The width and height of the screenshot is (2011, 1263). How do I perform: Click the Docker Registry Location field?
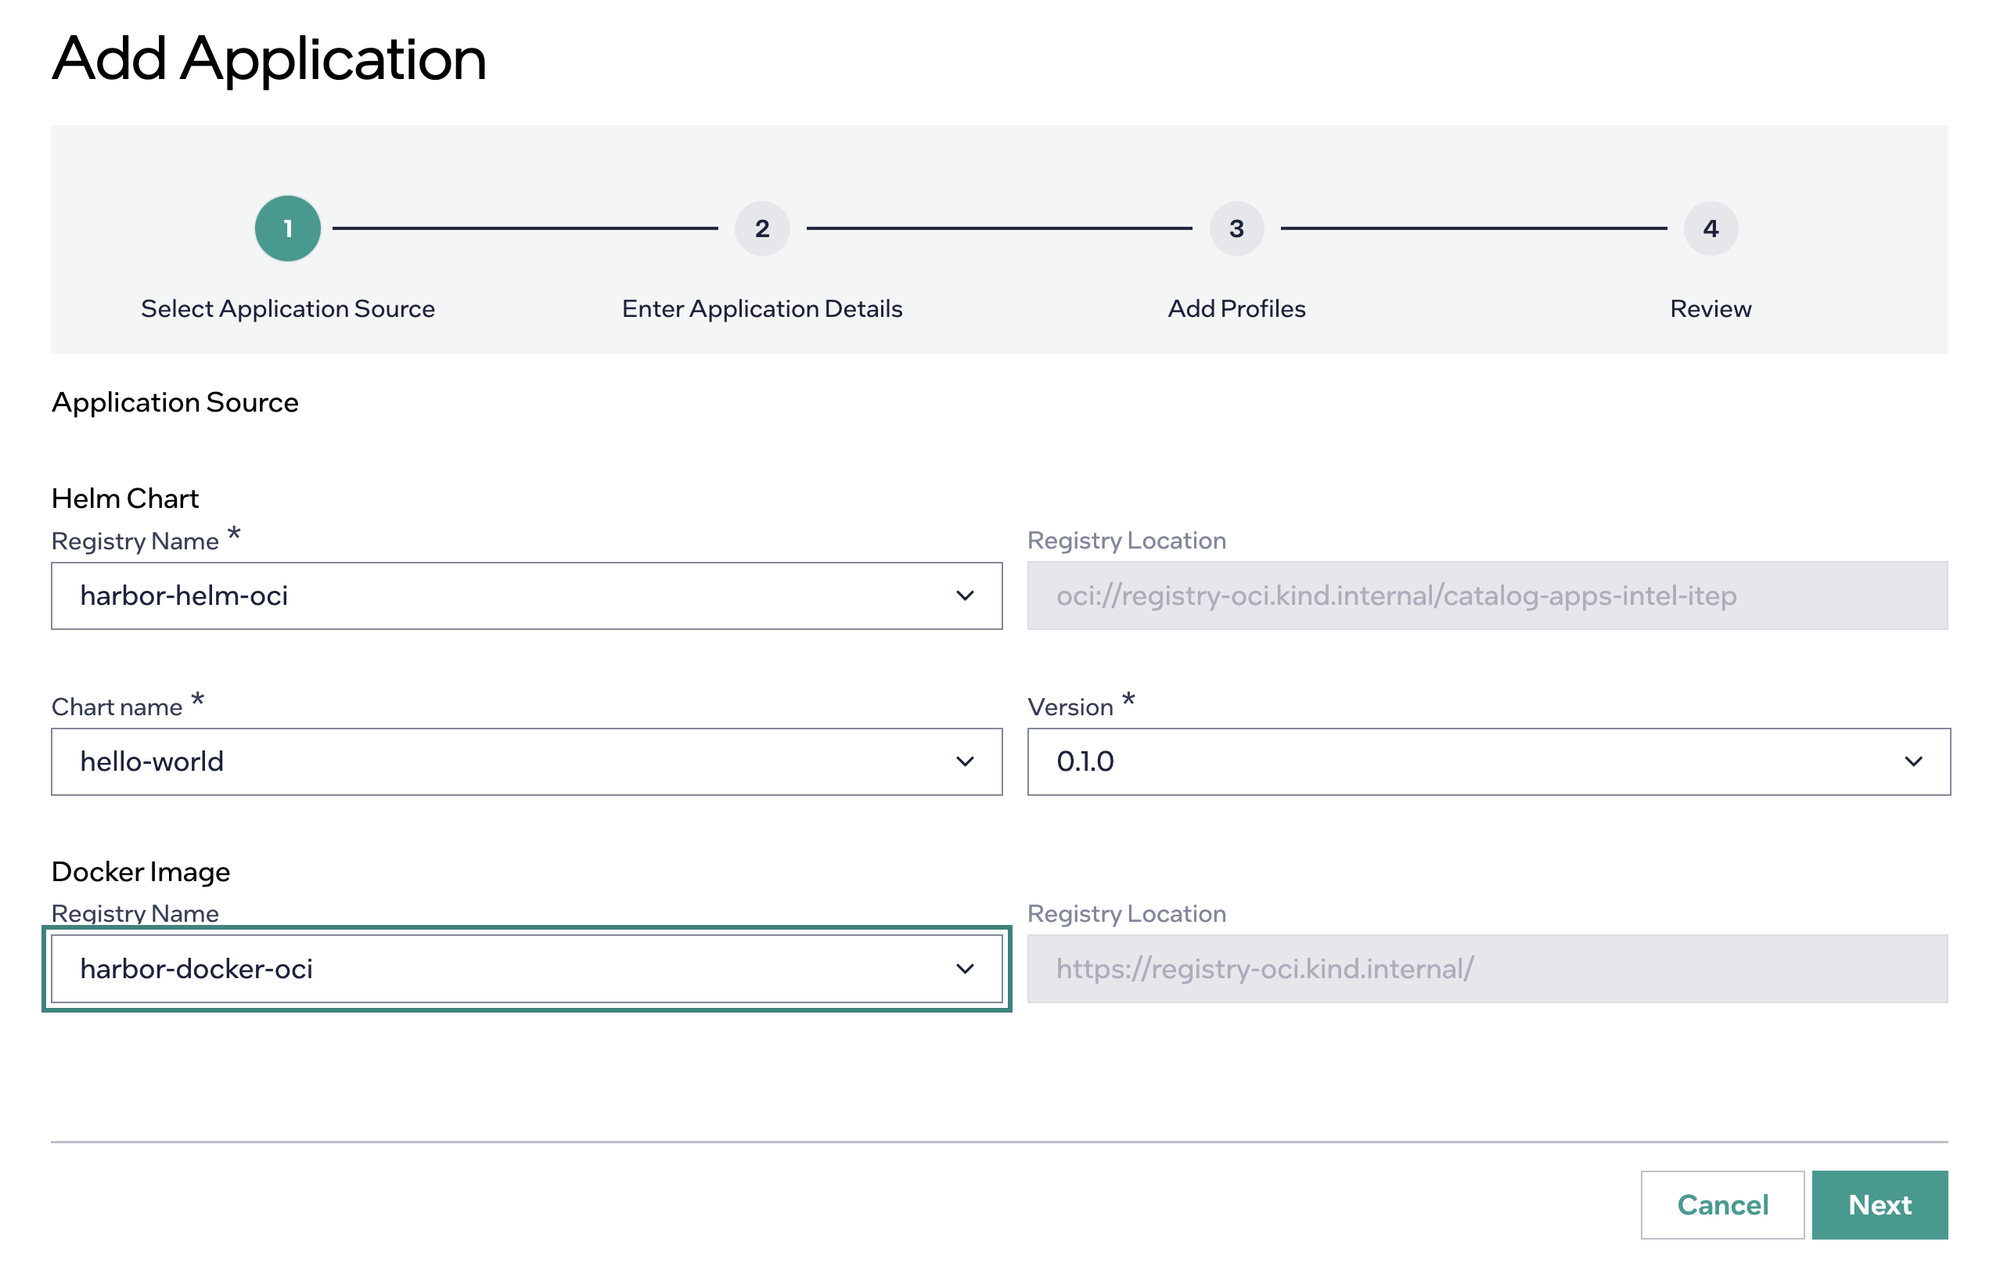pyautogui.click(x=1487, y=969)
